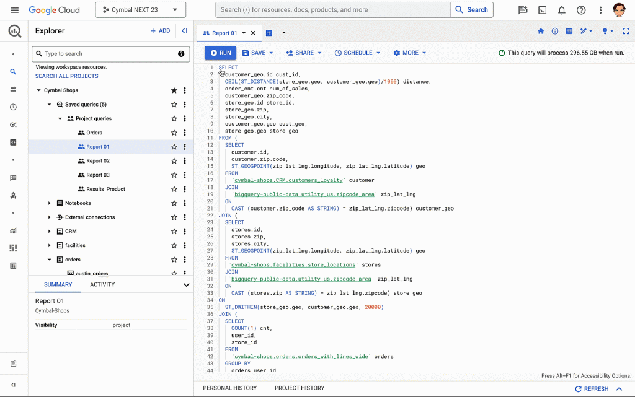The width and height of the screenshot is (635, 397).
Task: Open the three-dot menu for Notebooks
Action: click(x=185, y=203)
